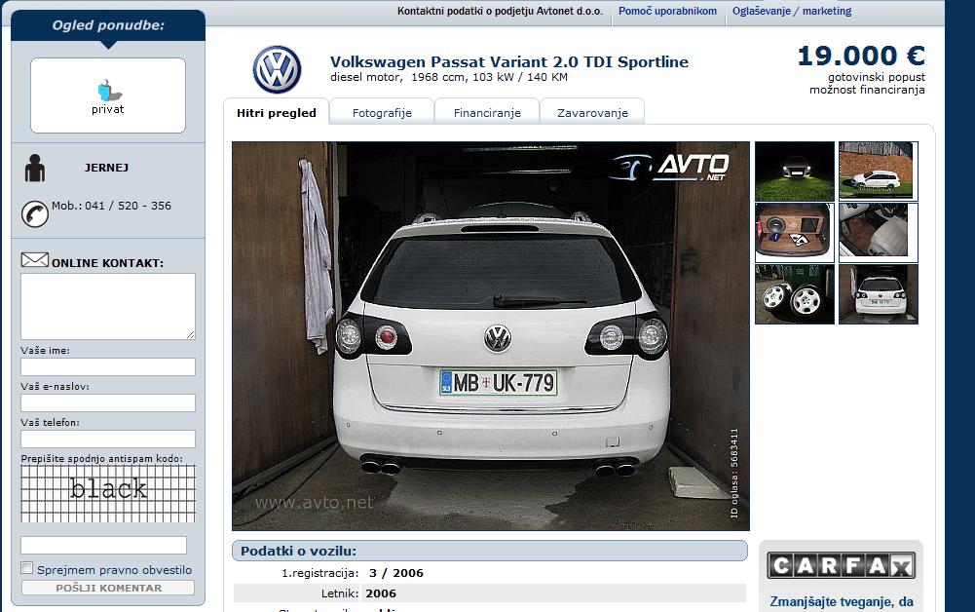Click the Vaš telefon input field
The image size is (975, 612).
tap(108, 440)
